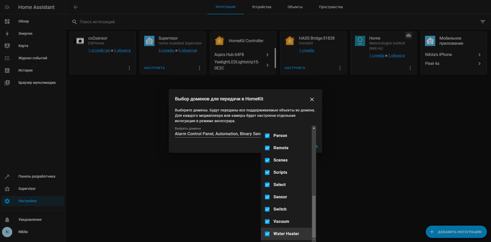This screenshot has width=491, height=242.
Task: Open the filter icon beside search
Action: point(483,22)
